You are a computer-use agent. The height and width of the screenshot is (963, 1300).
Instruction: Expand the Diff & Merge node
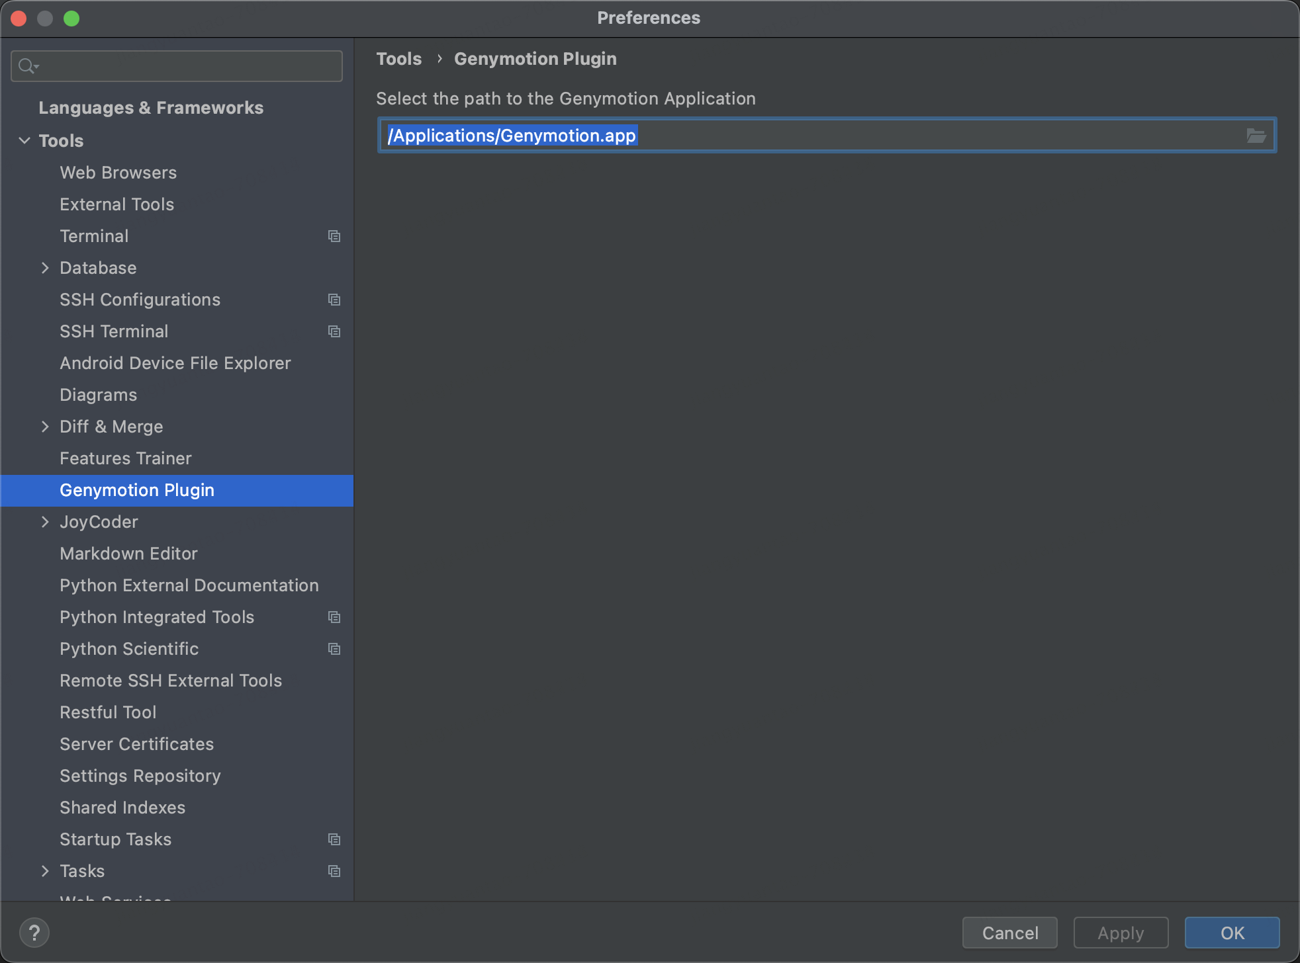[x=45, y=427]
